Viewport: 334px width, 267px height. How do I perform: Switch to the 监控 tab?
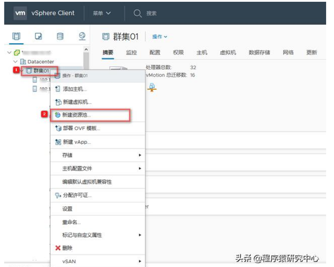point(131,53)
